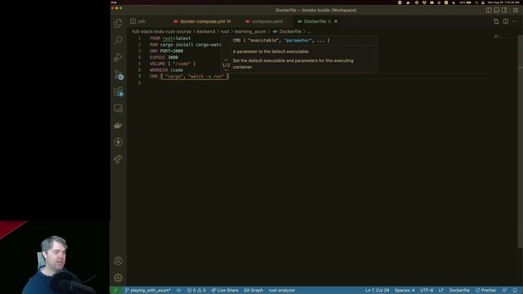Click Live Share in status bar
The height and width of the screenshot is (294, 523).
(225, 291)
